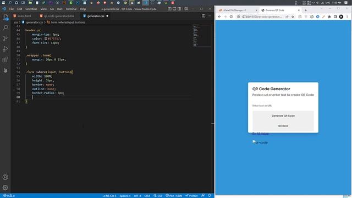The image size is (352, 198).
Task: Reload the browser page
Action: coord(231,16)
